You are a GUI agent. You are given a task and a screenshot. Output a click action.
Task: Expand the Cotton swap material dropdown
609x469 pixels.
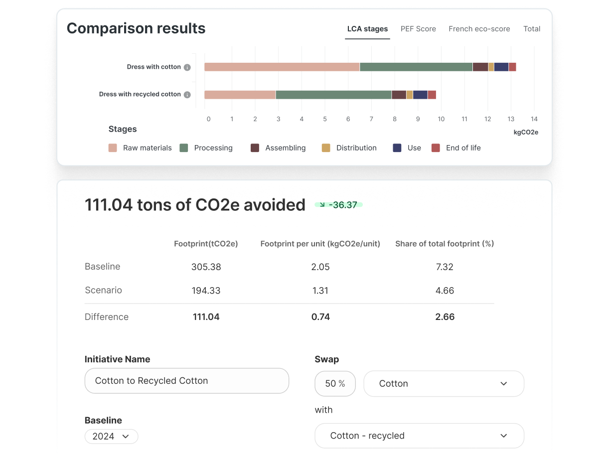coord(444,384)
